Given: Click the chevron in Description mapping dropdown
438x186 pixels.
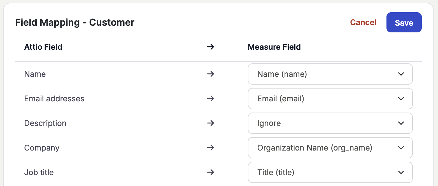Looking at the screenshot, I should point(401,123).
